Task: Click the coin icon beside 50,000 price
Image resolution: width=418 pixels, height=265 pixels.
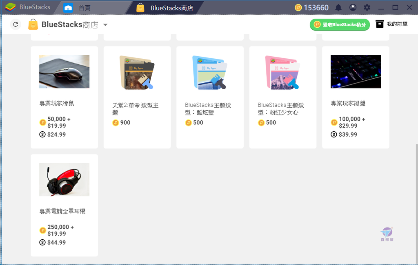Action: (x=42, y=123)
